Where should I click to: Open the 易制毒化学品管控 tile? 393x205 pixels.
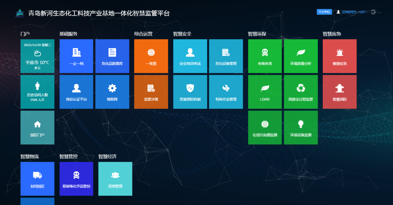[76, 179]
